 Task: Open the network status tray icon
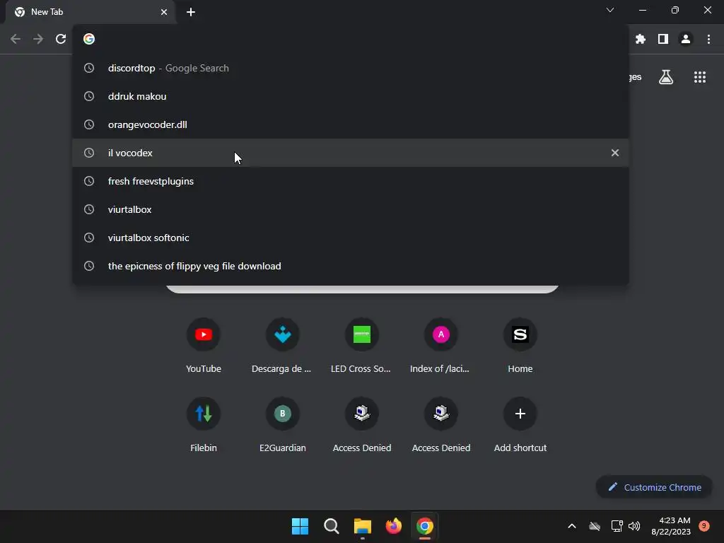click(617, 526)
